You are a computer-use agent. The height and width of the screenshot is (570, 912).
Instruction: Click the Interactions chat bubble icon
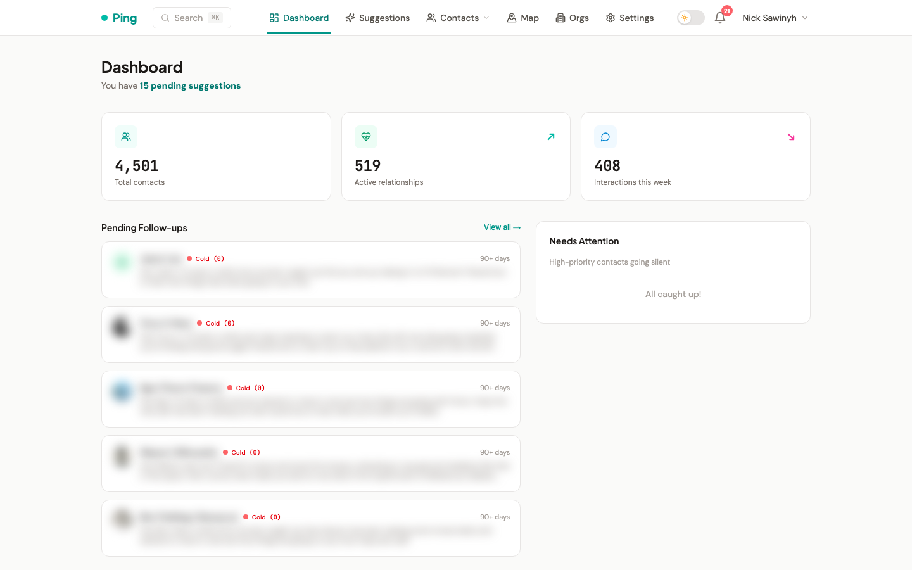tap(605, 137)
